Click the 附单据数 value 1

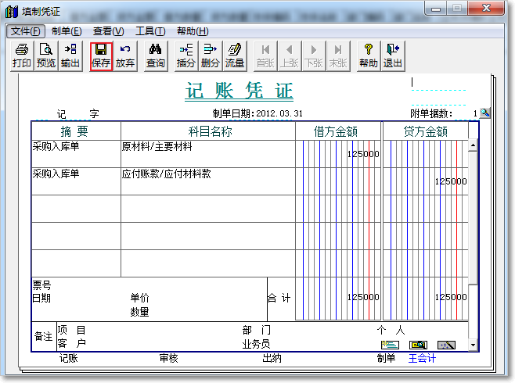pyautogui.click(x=475, y=113)
